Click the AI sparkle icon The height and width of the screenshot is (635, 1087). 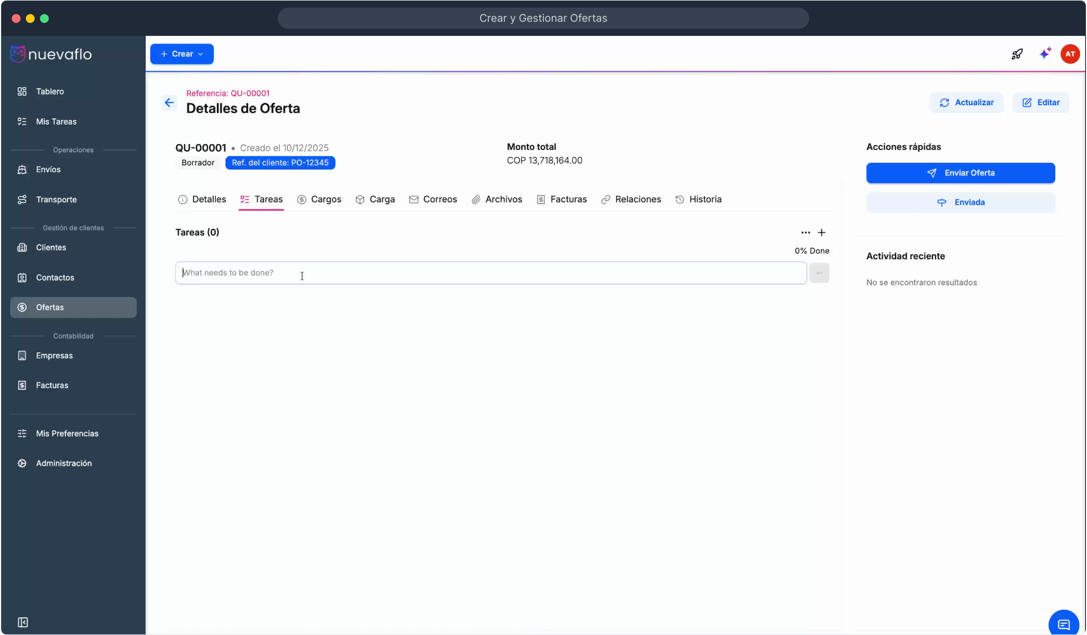(1045, 54)
